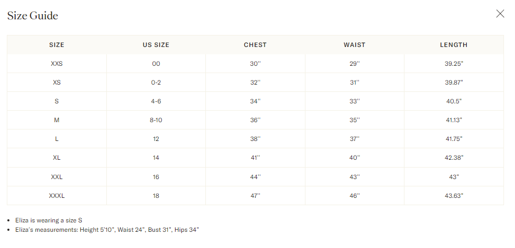This screenshot has height=248, width=515.
Task: Click the WAIST column header
Action: point(355,45)
